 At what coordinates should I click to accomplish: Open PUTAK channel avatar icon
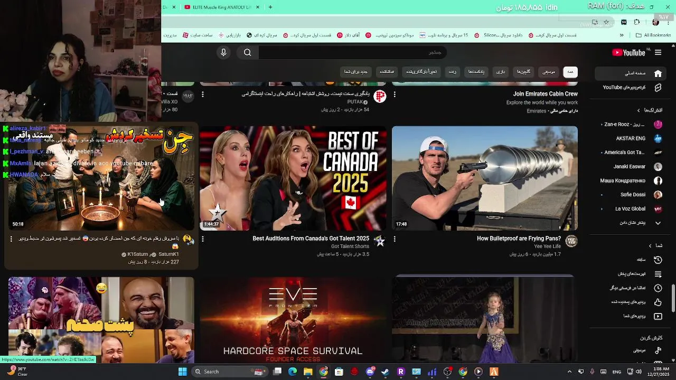(379, 97)
